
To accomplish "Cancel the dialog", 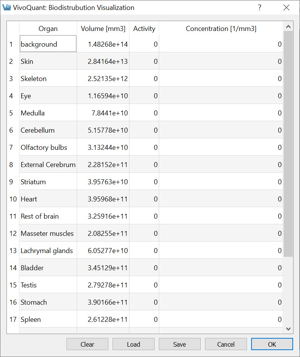I will tap(226, 344).
